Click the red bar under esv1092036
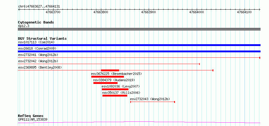269x126 pixels. point(115,89)
